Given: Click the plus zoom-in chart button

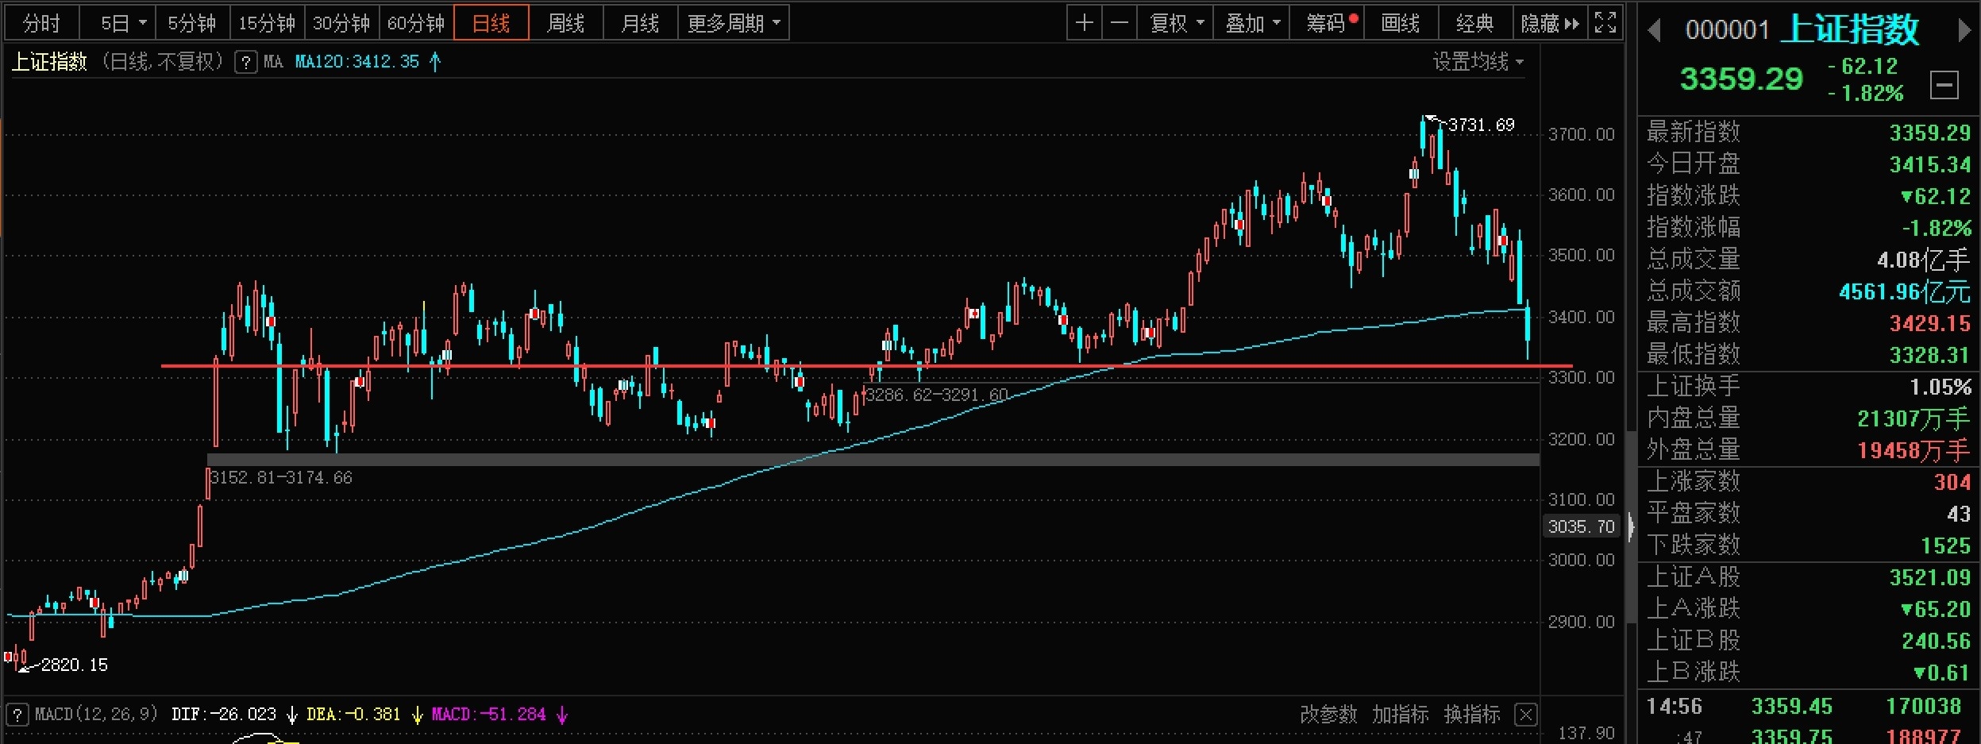Looking at the screenshot, I should click(x=1084, y=23).
